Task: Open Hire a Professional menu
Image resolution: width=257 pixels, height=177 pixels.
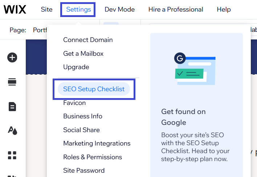Action: point(176,9)
